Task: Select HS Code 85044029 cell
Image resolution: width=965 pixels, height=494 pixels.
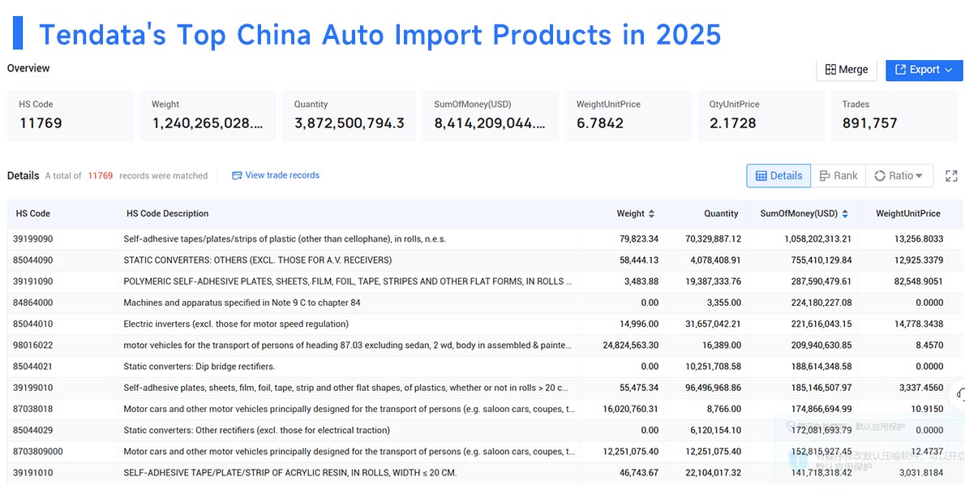Action: pyautogui.click(x=32, y=430)
